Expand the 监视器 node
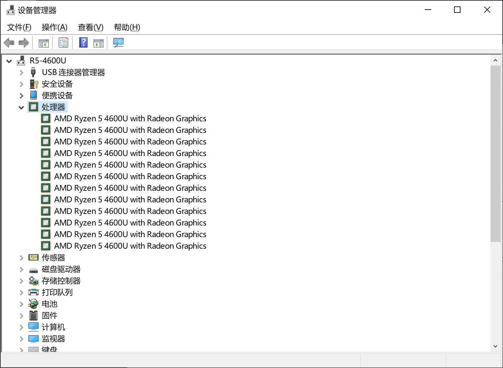The width and height of the screenshot is (503, 368). point(21,339)
